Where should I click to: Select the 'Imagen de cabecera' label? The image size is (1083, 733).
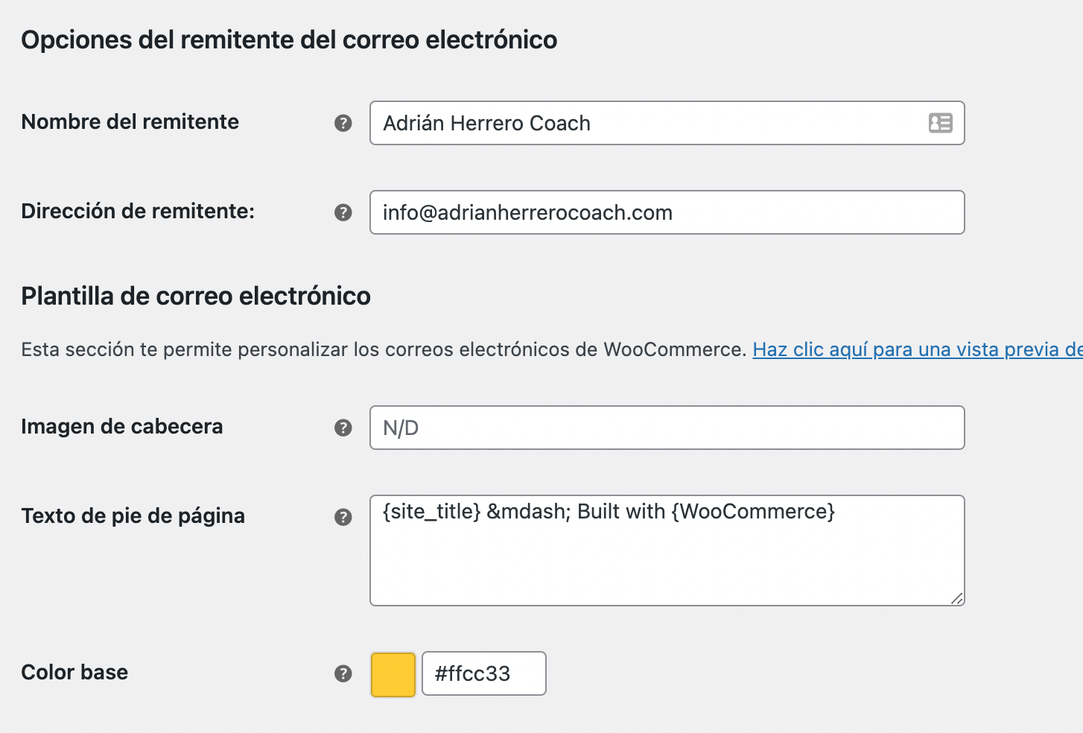pos(122,426)
